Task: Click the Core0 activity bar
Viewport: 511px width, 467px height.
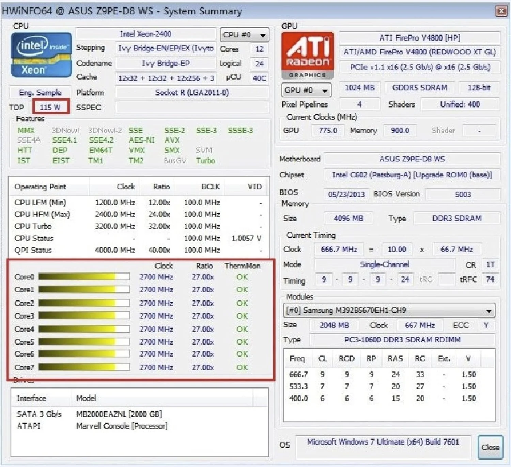Action: click(x=83, y=276)
